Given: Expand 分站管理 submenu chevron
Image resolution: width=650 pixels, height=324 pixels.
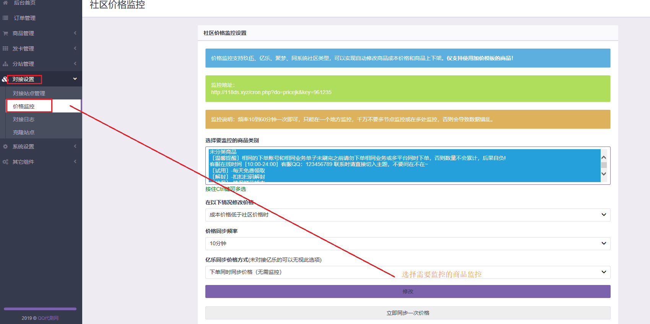Looking at the screenshot, I should tap(75, 63).
